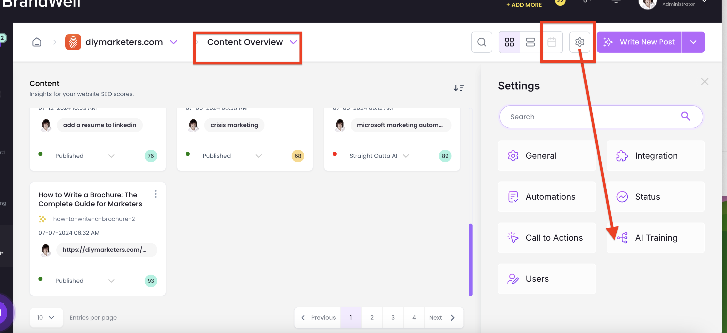This screenshot has width=727, height=333.
Task: Switch to list view layout
Action: click(x=530, y=42)
